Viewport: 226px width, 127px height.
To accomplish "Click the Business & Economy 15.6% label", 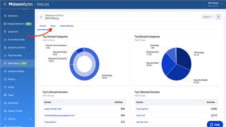I will (x=58, y=60).
